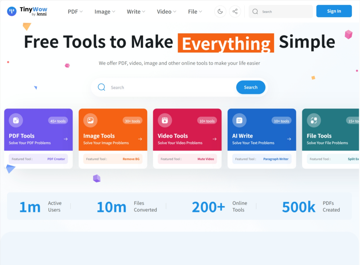Click the share icon in header
This screenshot has width=360, height=265.
tap(235, 11)
